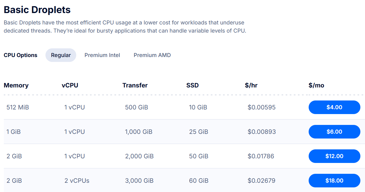The height and width of the screenshot is (192, 365).
Task: Sort the table by Memory column
Action: [16, 85]
